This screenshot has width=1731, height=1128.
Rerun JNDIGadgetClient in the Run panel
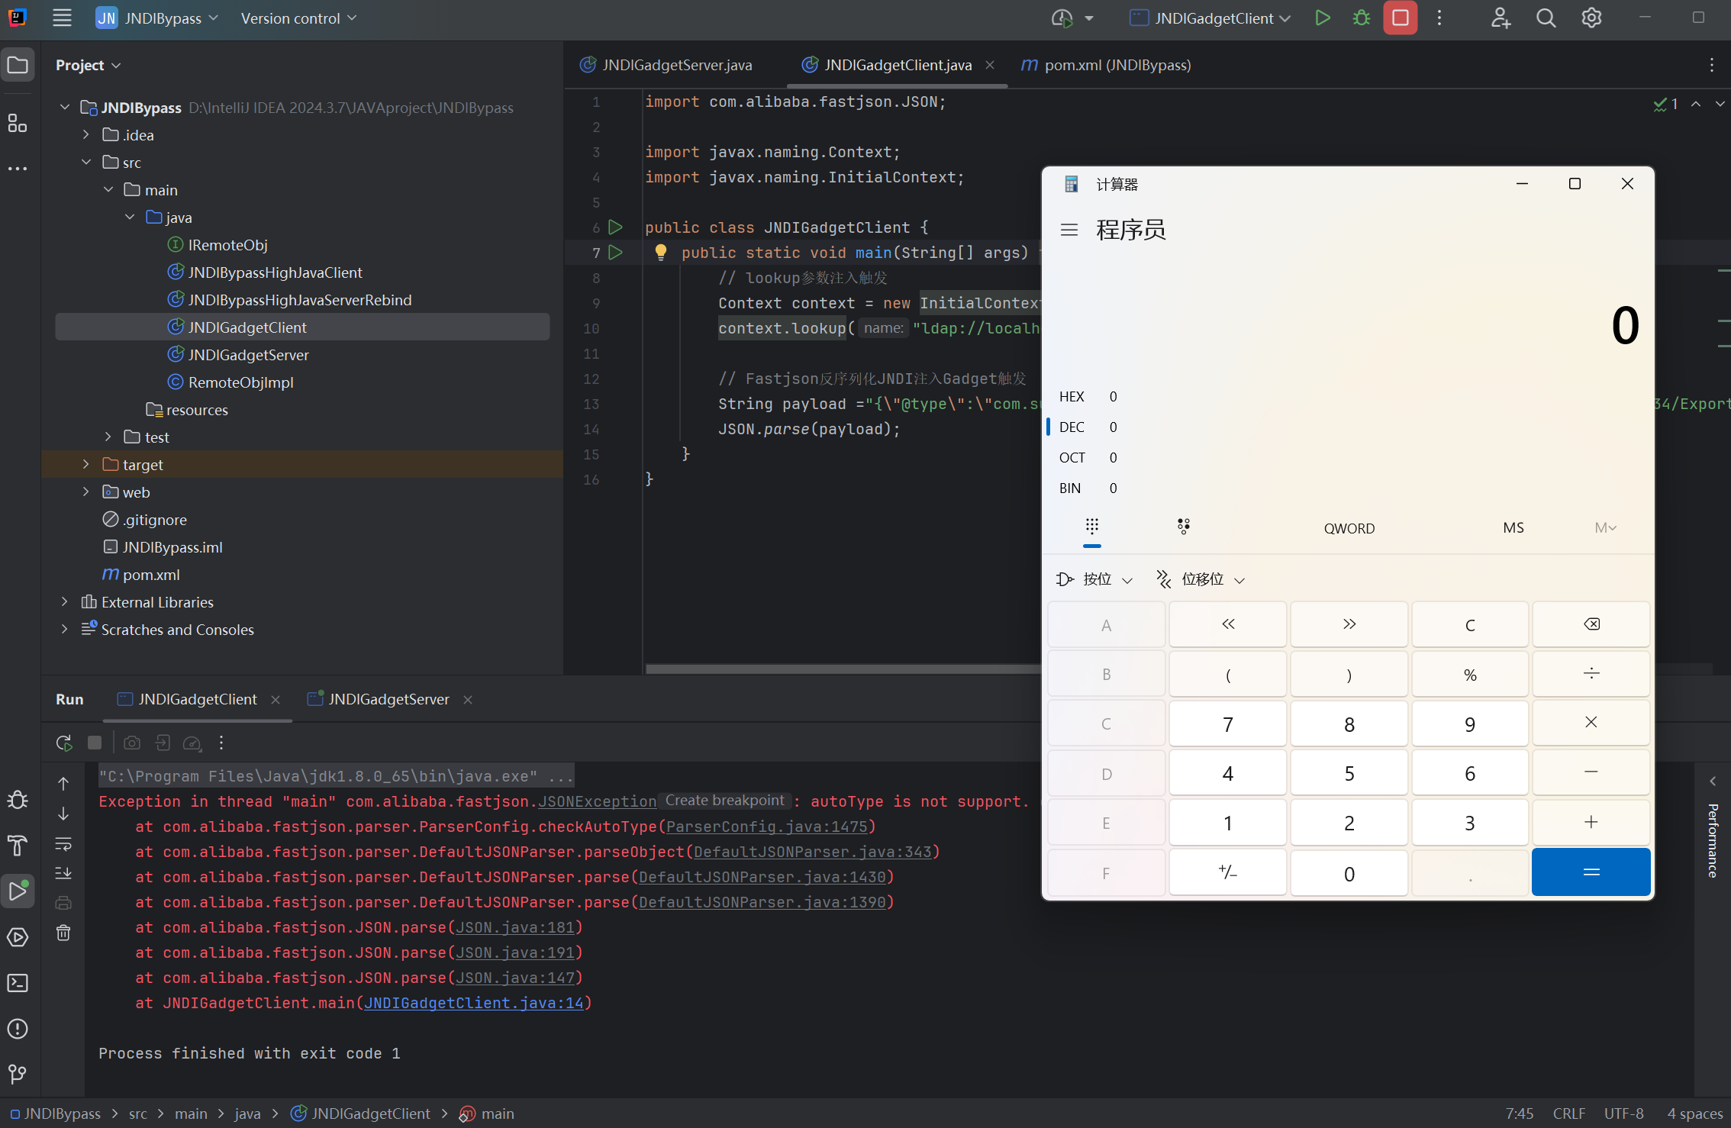[x=64, y=743]
